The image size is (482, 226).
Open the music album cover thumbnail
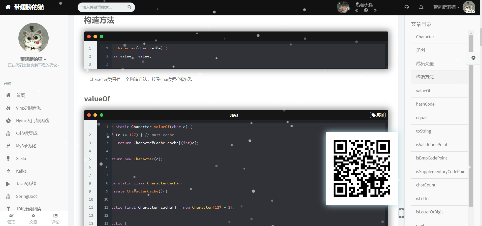[x=343, y=7]
